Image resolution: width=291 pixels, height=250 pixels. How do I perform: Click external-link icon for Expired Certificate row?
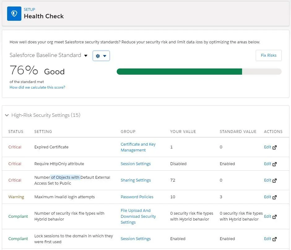pos(275,147)
